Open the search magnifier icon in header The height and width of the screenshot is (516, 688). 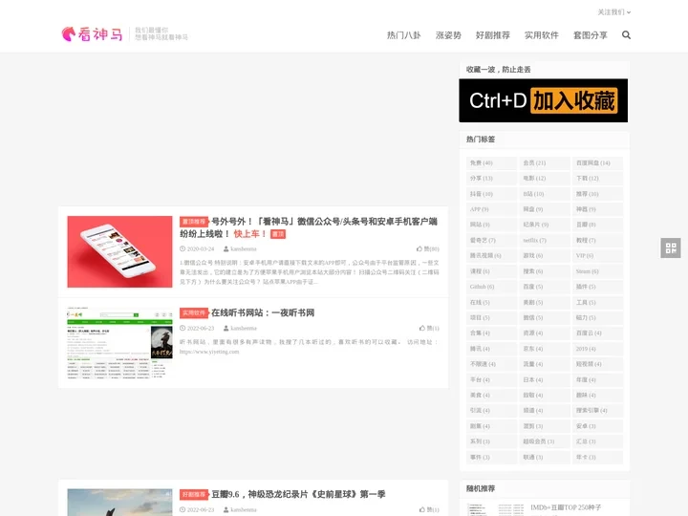626,35
